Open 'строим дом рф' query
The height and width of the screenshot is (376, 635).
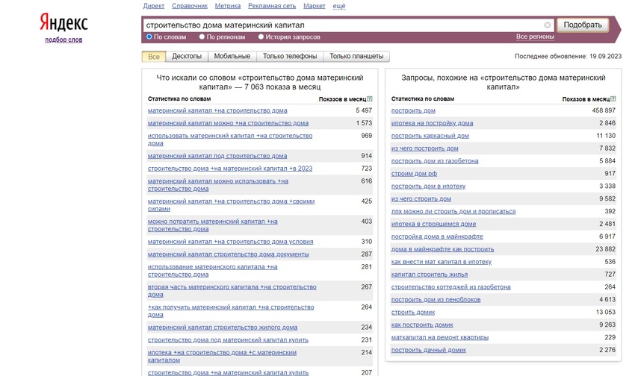414,173
